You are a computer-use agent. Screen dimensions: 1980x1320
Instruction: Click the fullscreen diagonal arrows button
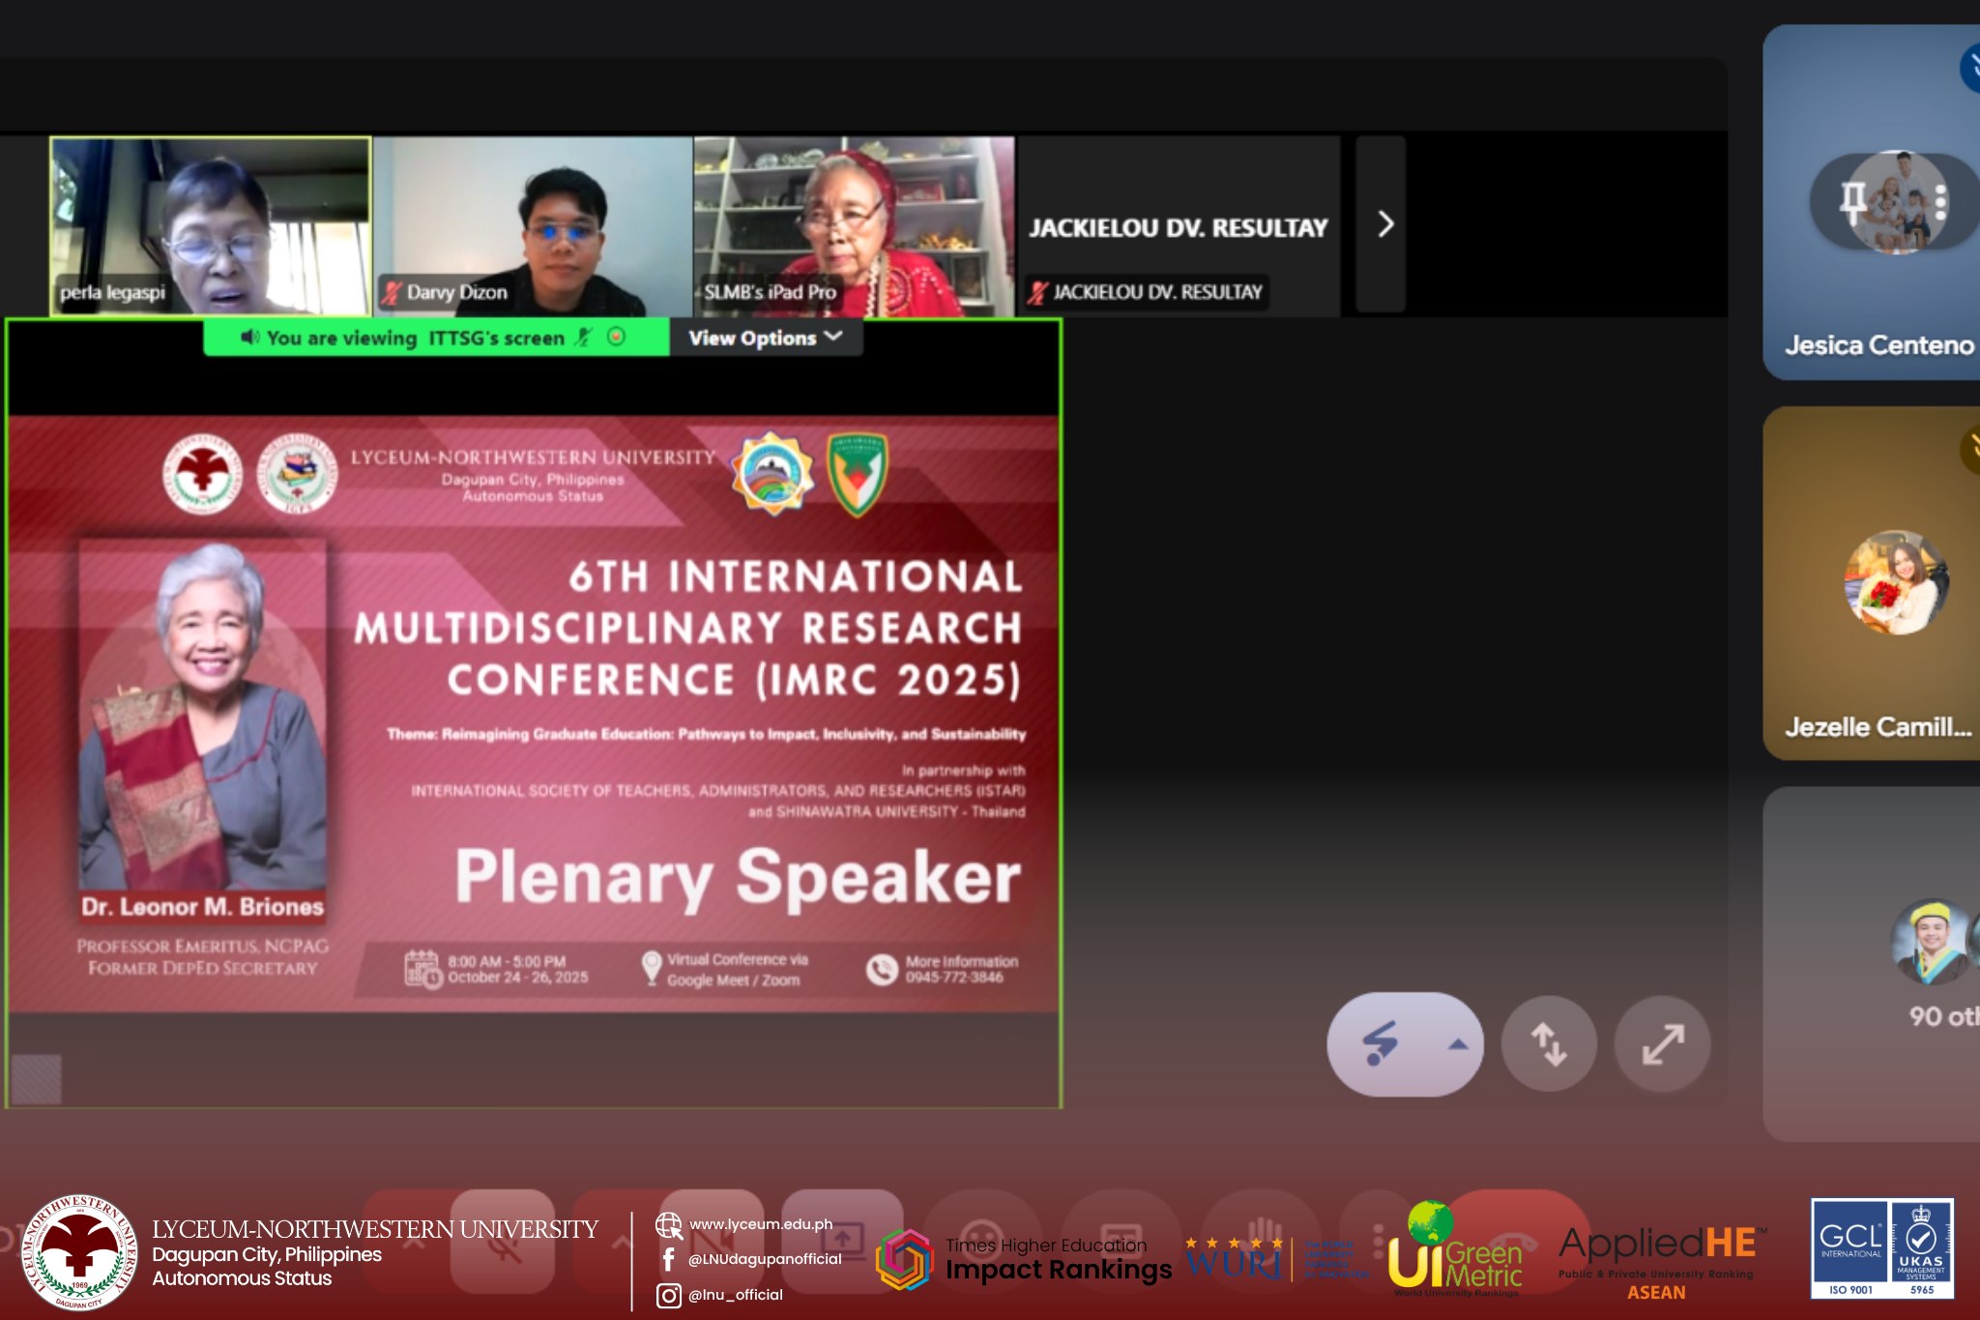pyautogui.click(x=1663, y=1044)
